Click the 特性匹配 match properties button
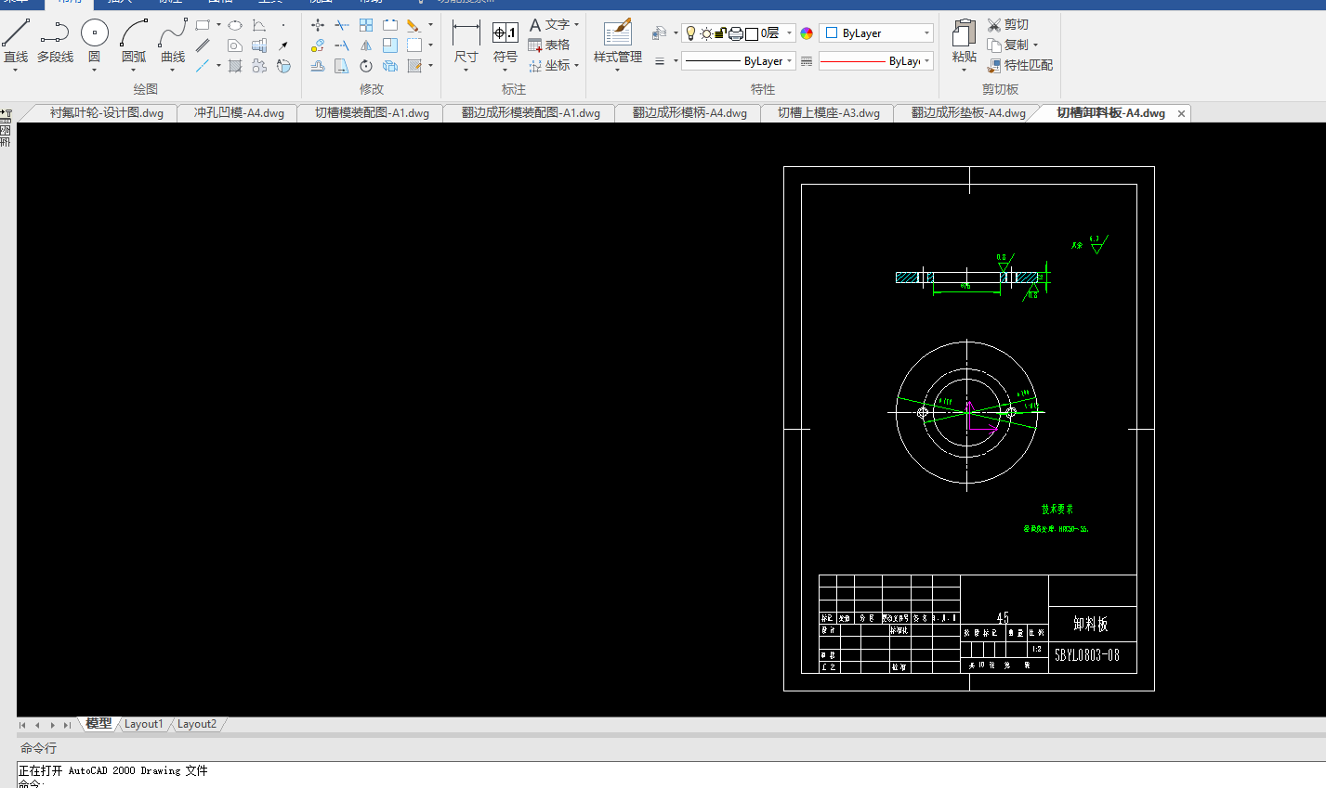Screen dimensions: 1326x788 click(1020, 65)
